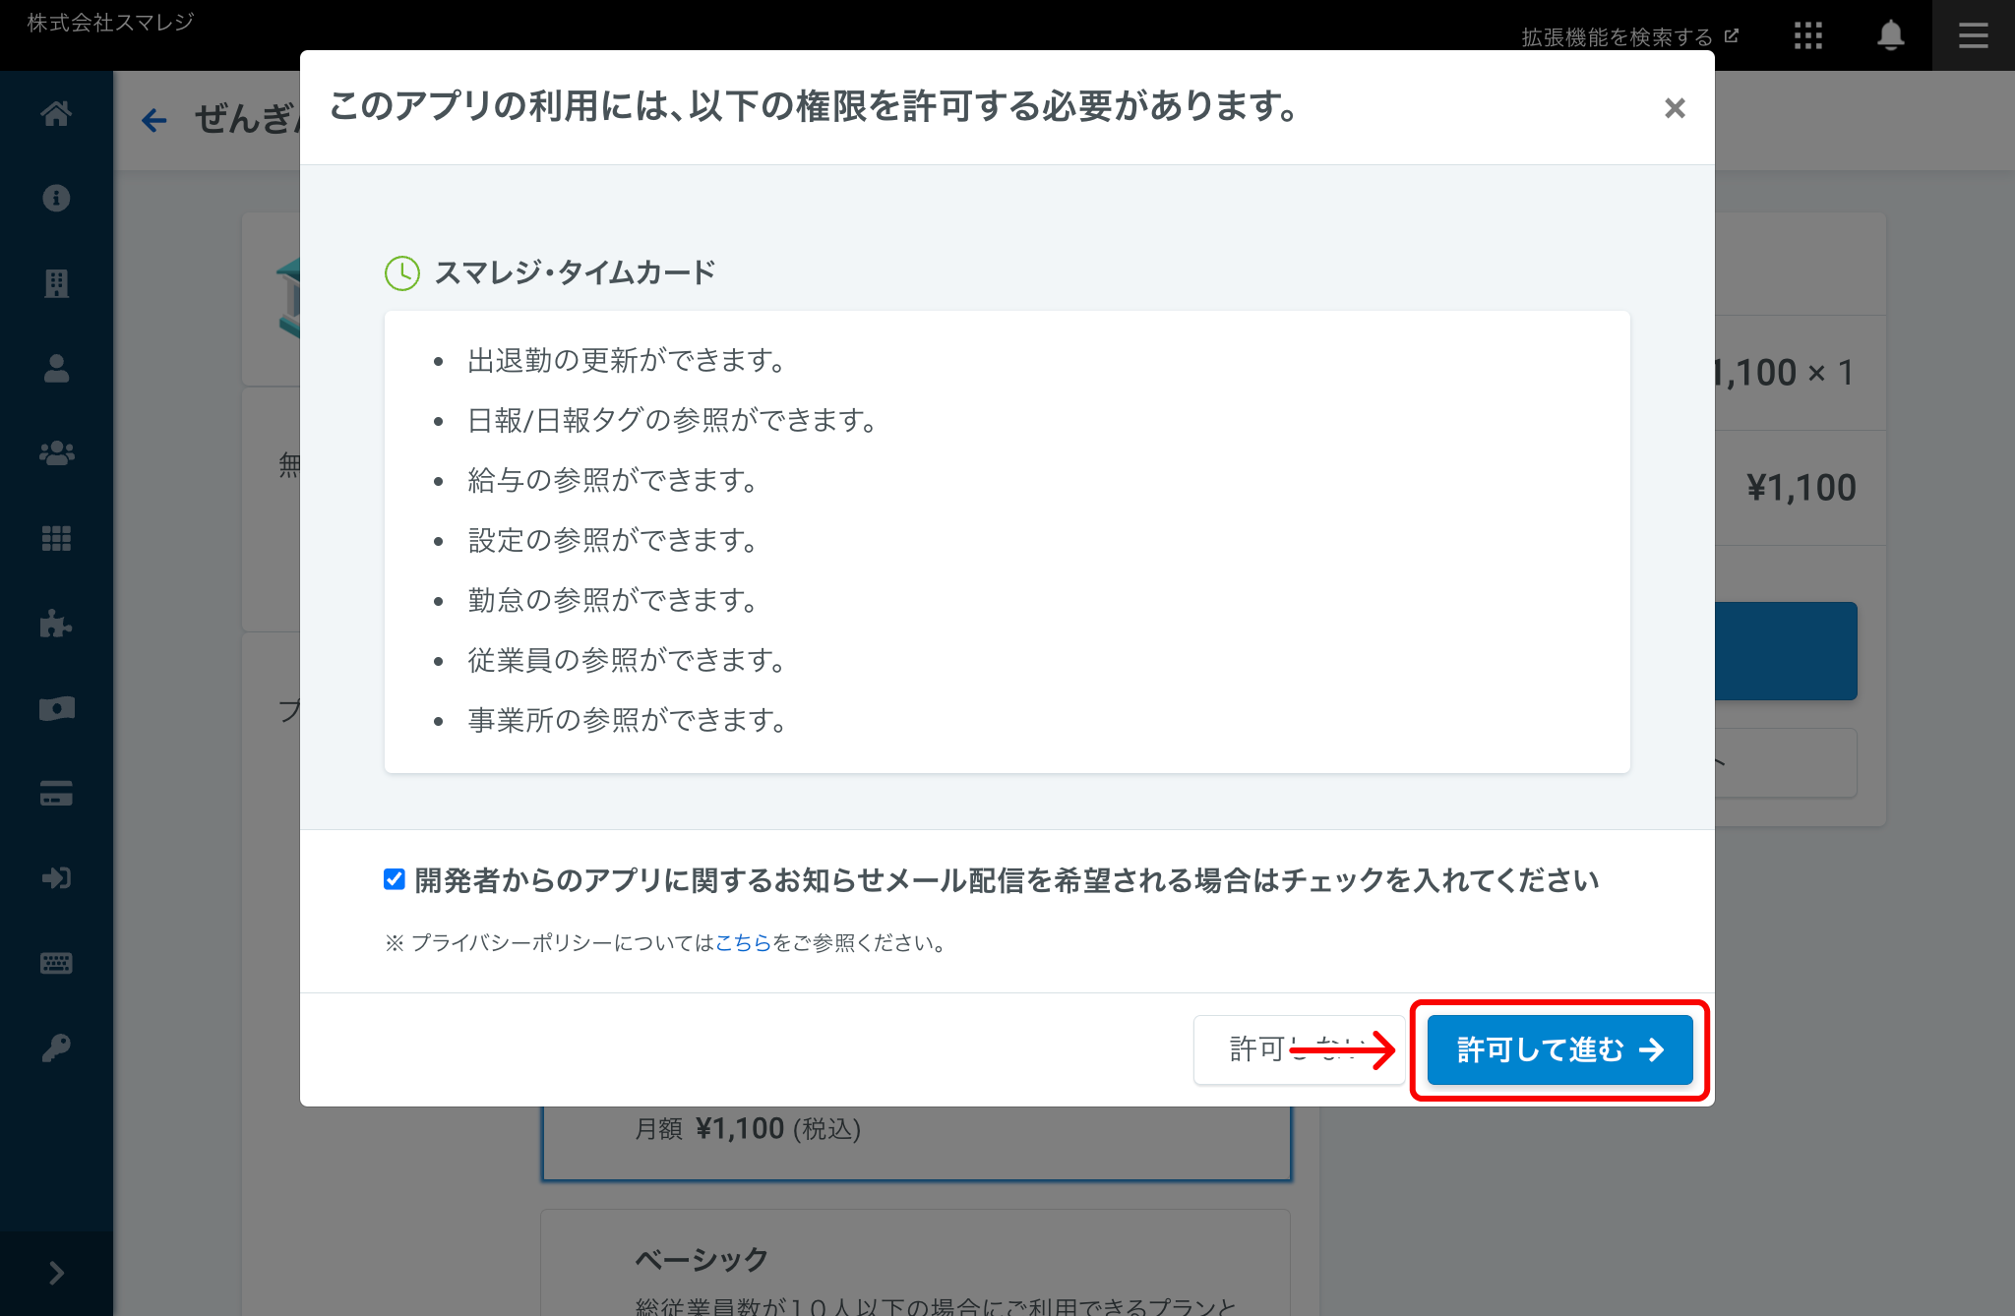The image size is (2015, 1316).
Task: Select the user group icon in sidebar
Action: [56, 453]
